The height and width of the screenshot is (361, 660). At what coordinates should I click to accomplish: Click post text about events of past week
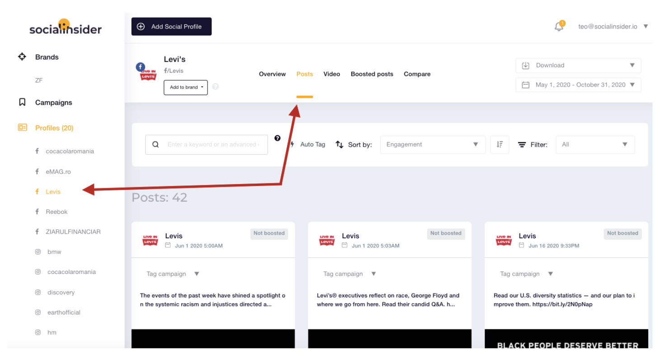click(212, 300)
